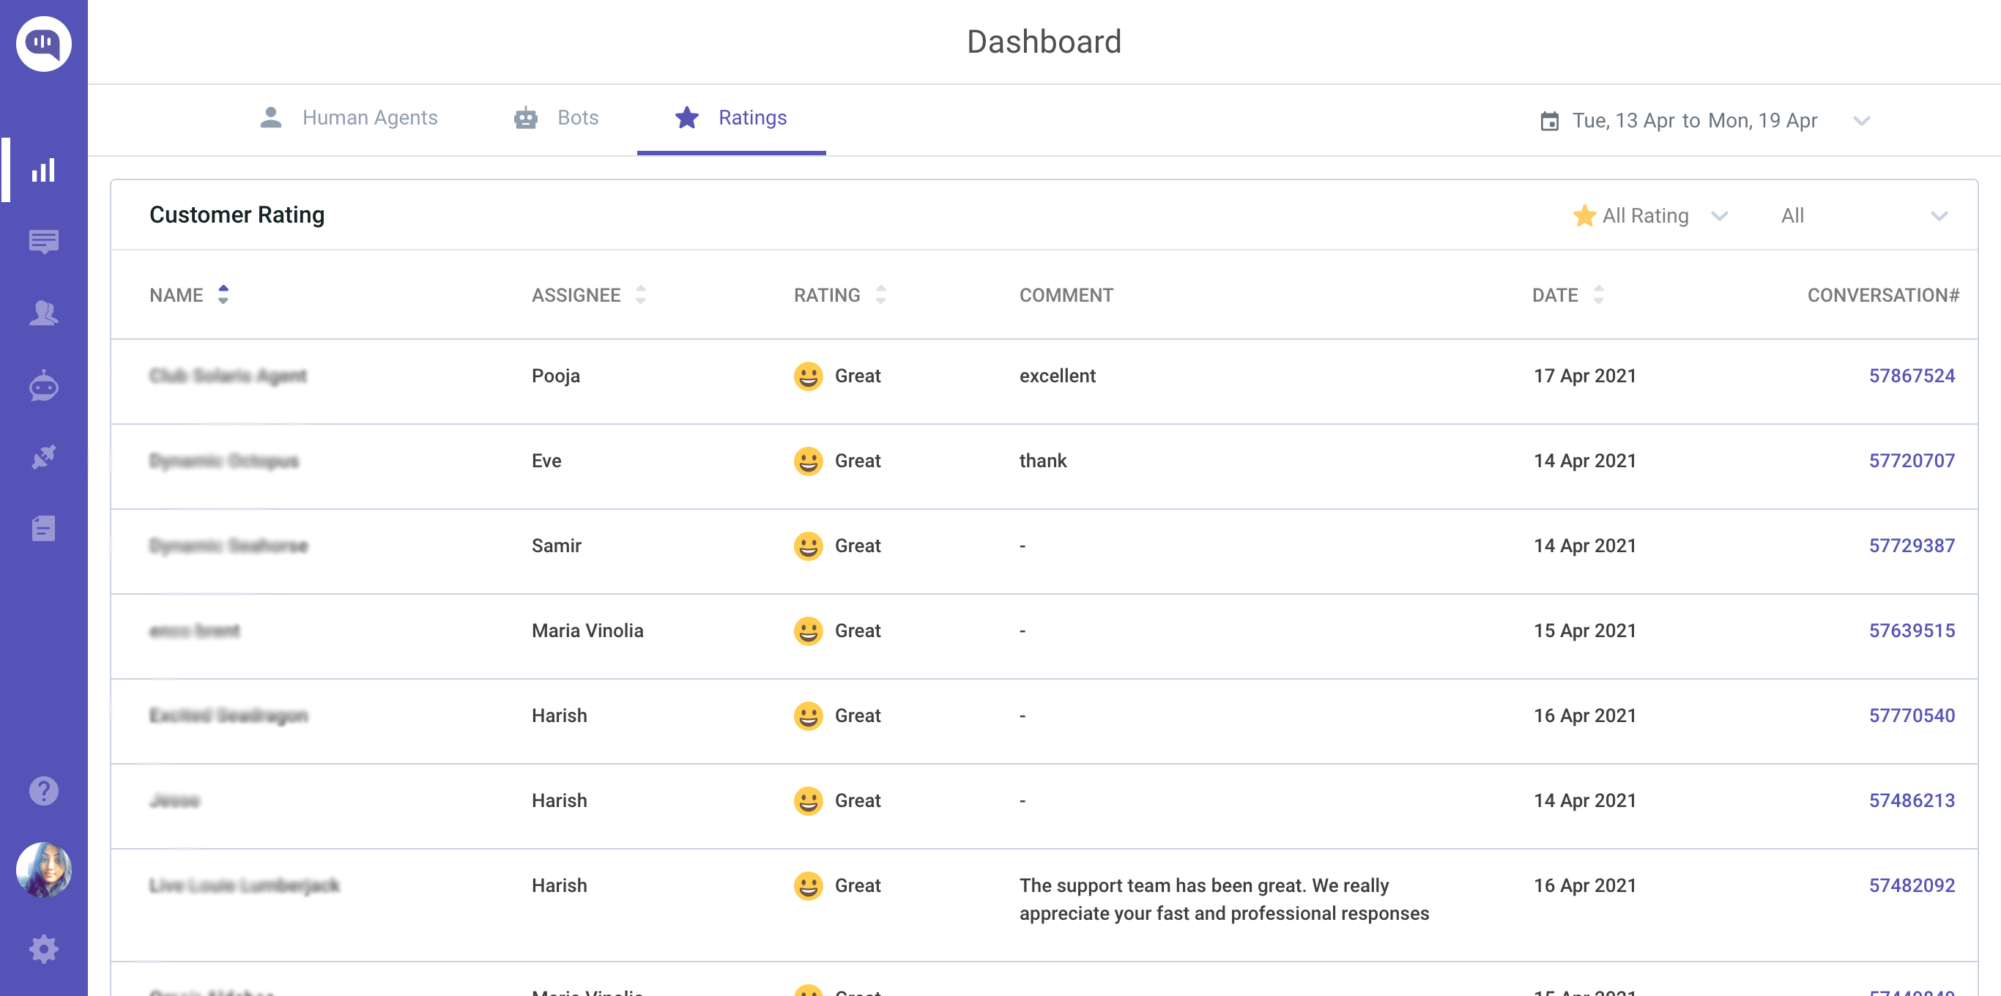Select the Ratings tab

tap(731, 118)
